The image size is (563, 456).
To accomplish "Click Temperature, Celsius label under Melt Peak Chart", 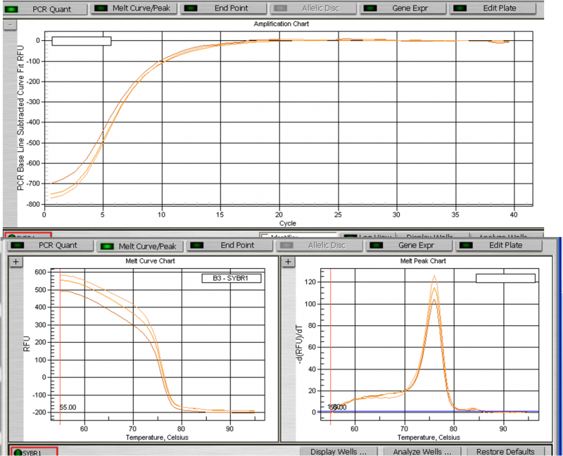I will pos(429,437).
